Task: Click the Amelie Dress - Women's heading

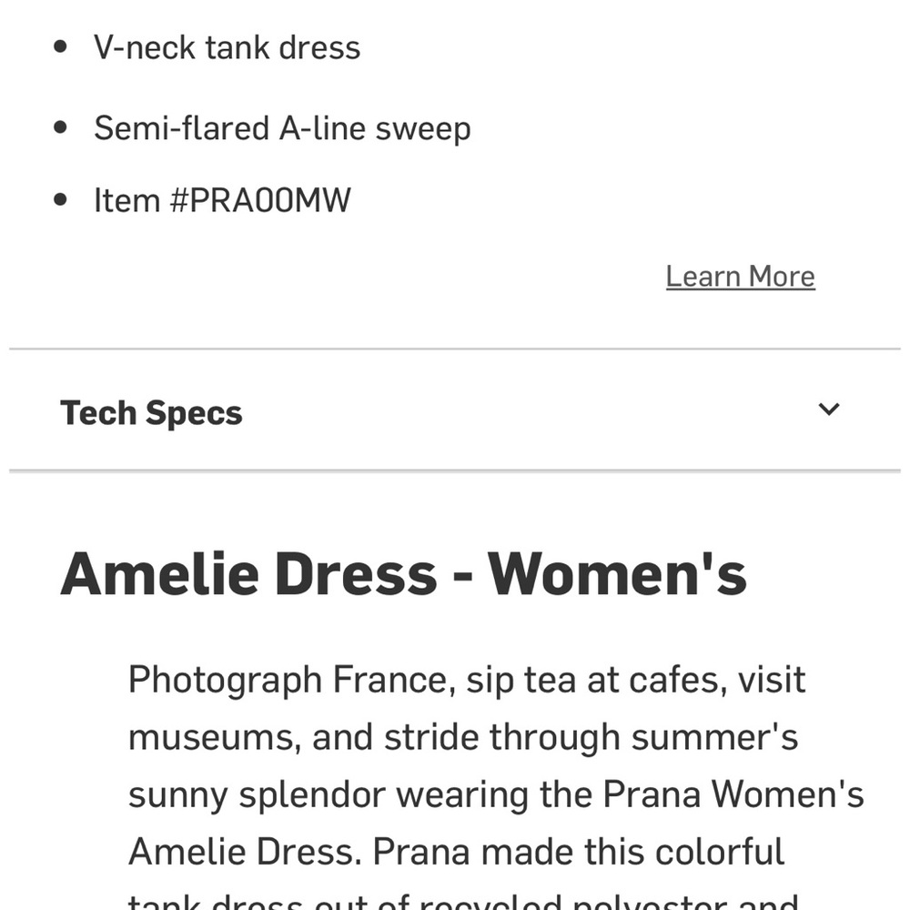Action: pyautogui.click(x=406, y=572)
